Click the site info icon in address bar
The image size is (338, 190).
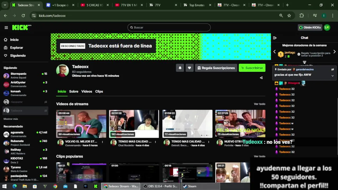(x=34, y=16)
